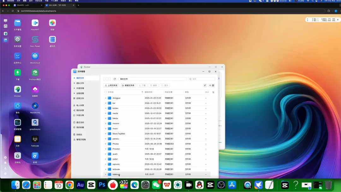The height and width of the screenshot is (192, 341).
Task: Sort by the 文件名 column header
Action: [x=111, y=92]
